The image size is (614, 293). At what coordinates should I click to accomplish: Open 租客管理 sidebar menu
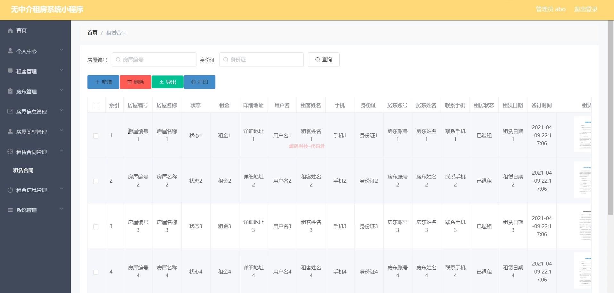(x=35, y=71)
